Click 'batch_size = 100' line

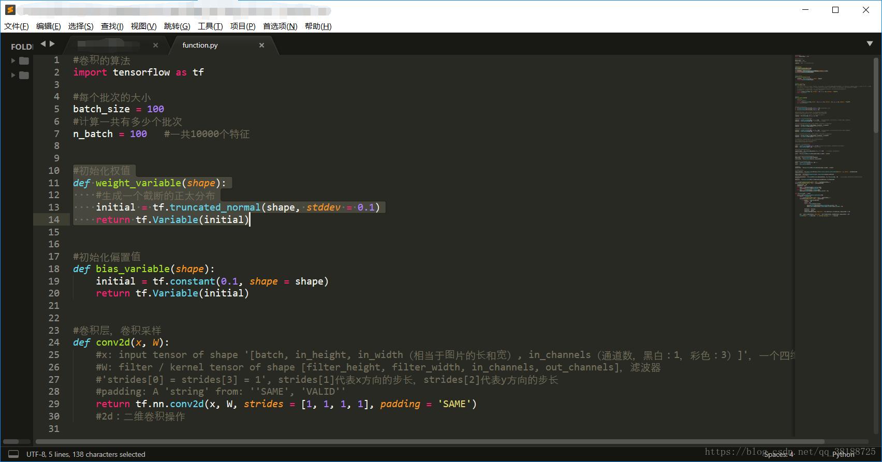[119, 109]
